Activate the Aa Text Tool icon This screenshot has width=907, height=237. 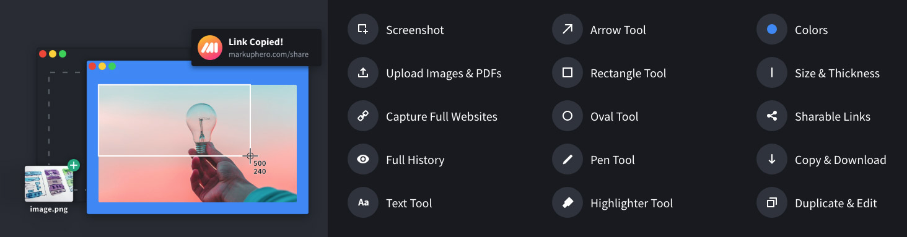363,203
